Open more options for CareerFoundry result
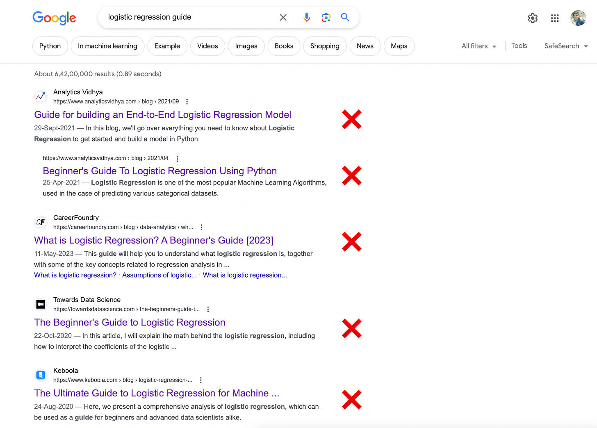The height and width of the screenshot is (428, 597). point(201,227)
